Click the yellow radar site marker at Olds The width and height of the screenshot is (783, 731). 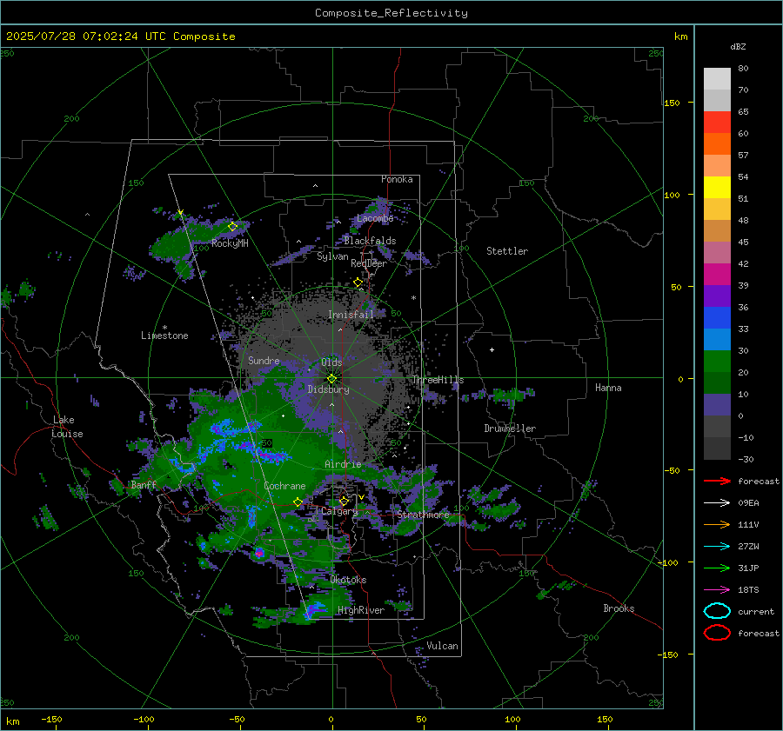pyautogui.click(x=331, y=379)
